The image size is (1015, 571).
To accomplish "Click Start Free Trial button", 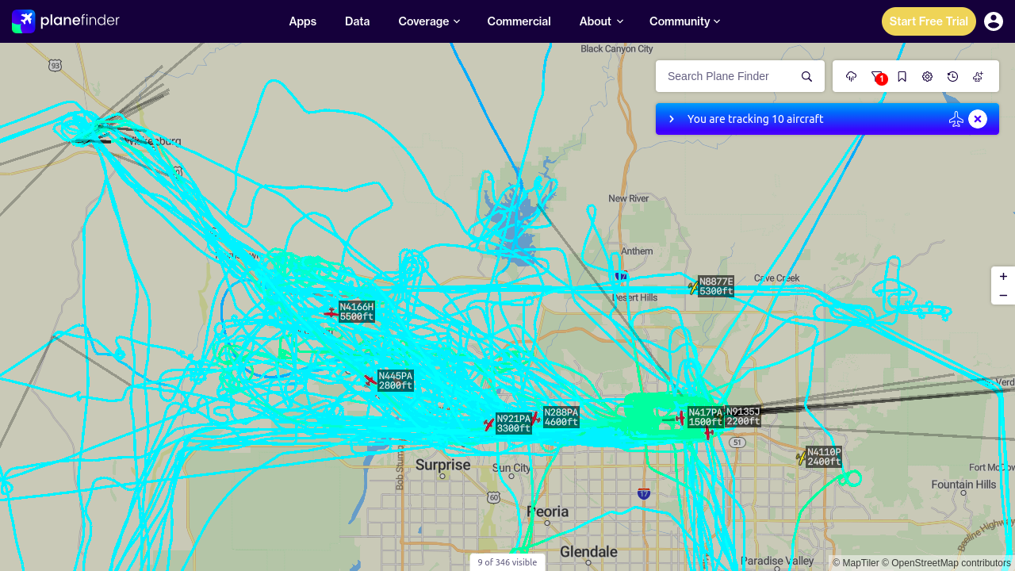I will (929, 21).
